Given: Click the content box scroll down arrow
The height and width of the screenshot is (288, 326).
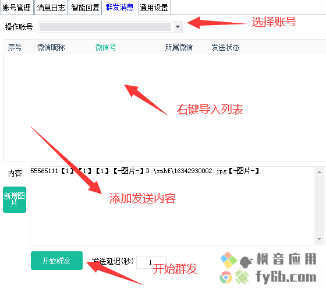Looking at the screenshot, I should click(320, 239).
